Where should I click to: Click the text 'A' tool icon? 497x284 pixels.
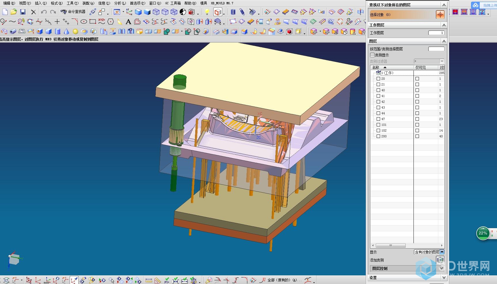pos(128,22)
